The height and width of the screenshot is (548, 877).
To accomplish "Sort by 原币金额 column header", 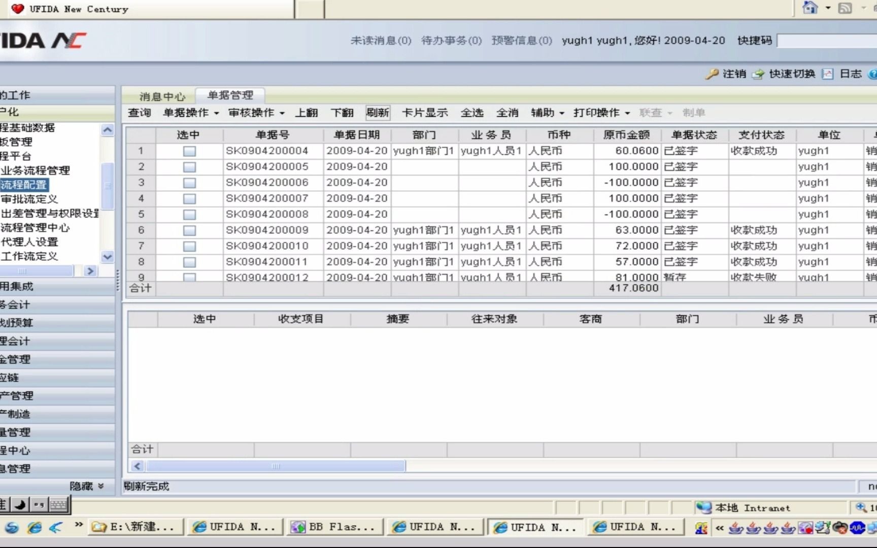I will (627, 135).
